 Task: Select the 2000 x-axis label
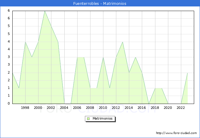(x=38, y=108)
